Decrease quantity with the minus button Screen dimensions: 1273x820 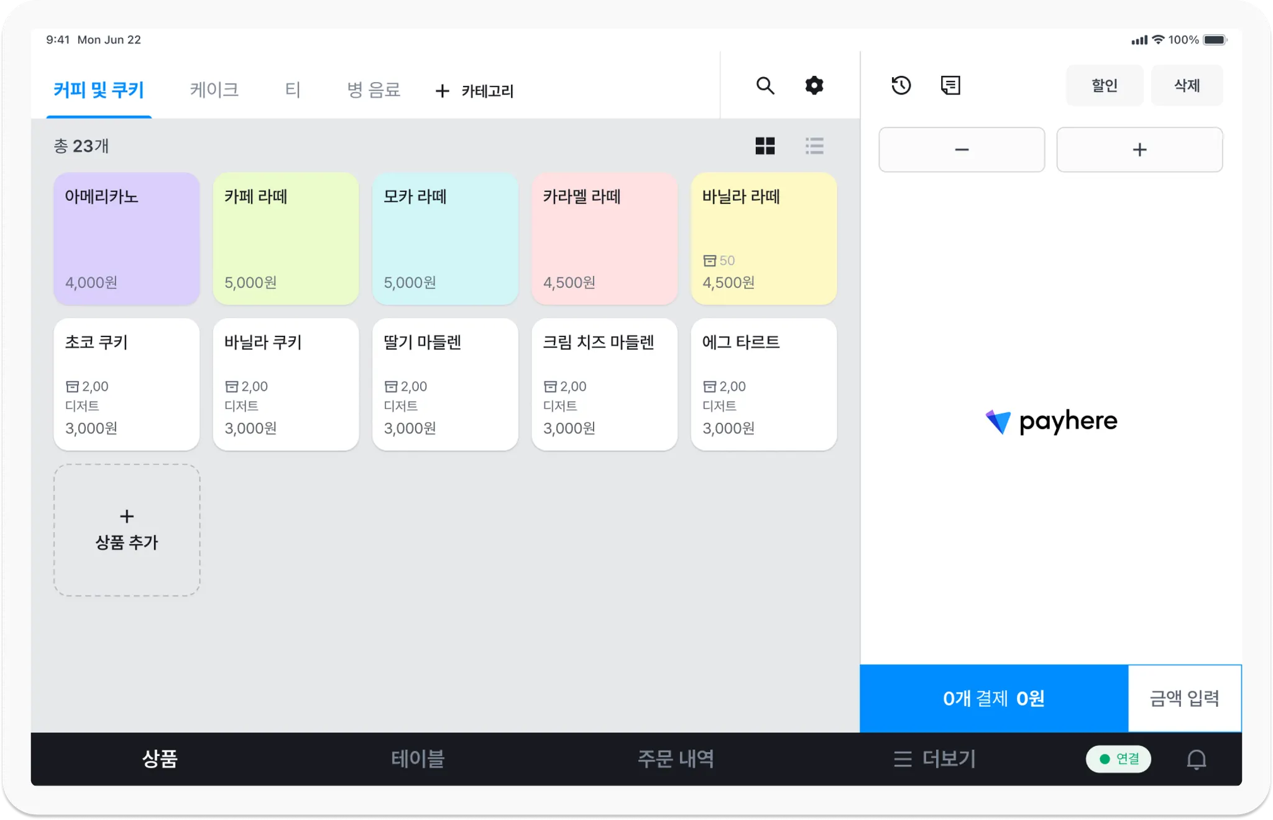962,150
